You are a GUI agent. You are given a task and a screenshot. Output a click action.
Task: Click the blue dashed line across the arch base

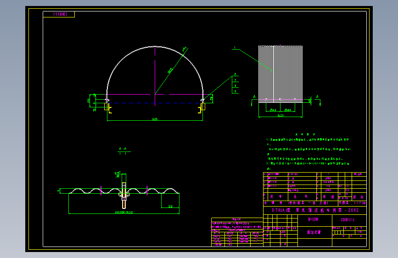(x=155, y=103)
